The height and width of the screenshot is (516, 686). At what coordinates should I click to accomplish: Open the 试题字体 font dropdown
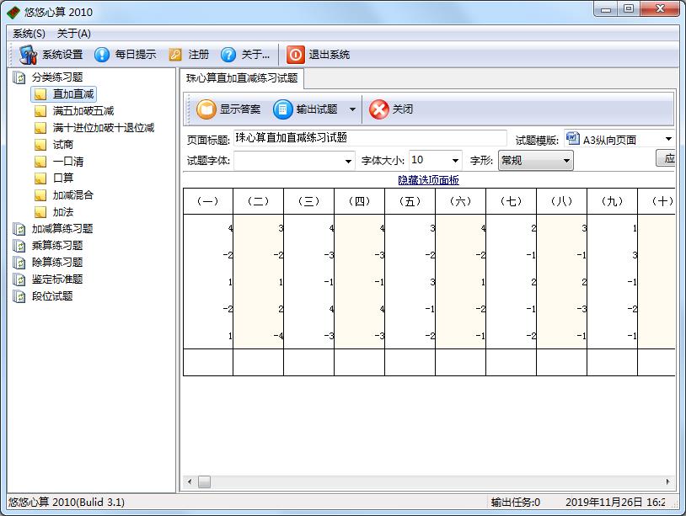click(x=348, y=161)
